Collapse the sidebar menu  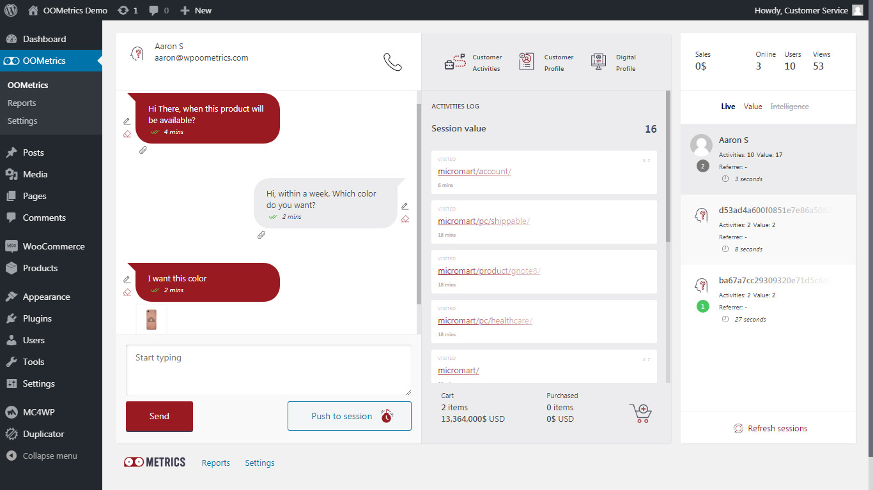point(51,456)
